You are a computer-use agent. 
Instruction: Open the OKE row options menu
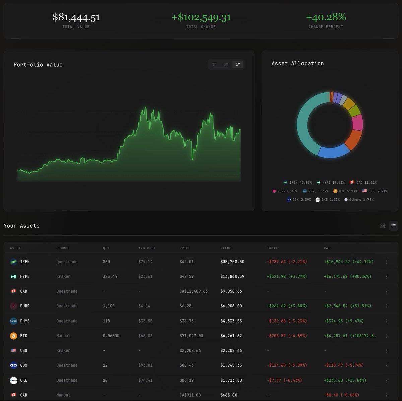click(x=387, y=381)
